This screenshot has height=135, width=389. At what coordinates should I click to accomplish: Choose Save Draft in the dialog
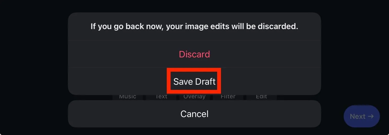(x=194, y=81)
